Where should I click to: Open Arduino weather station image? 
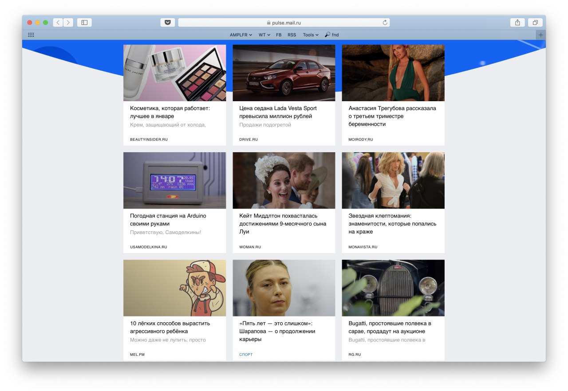pyautogui.click(x=174, y=180)
